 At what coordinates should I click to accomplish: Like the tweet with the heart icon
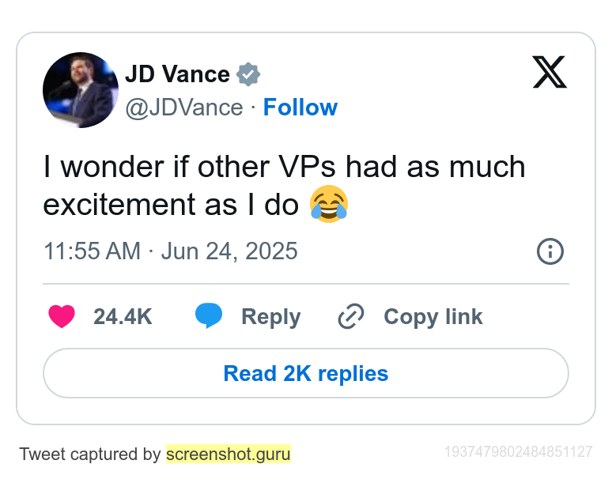coord(62,316)
